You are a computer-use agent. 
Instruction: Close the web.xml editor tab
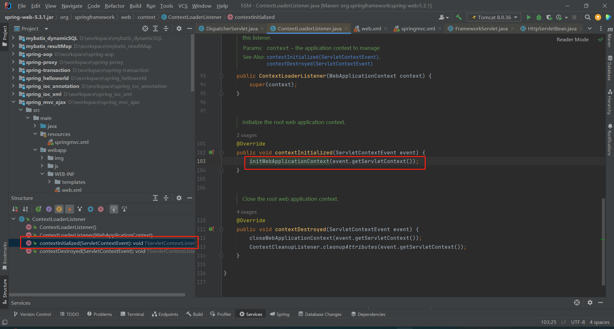click(386, 29)
